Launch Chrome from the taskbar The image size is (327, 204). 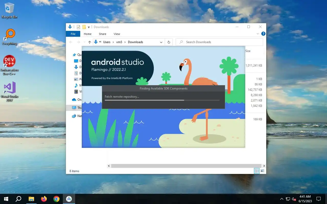tap(56, 199)
